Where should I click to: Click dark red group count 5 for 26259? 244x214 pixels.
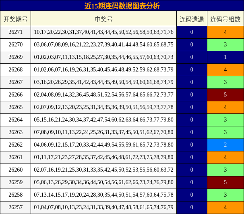pos(225,182)
